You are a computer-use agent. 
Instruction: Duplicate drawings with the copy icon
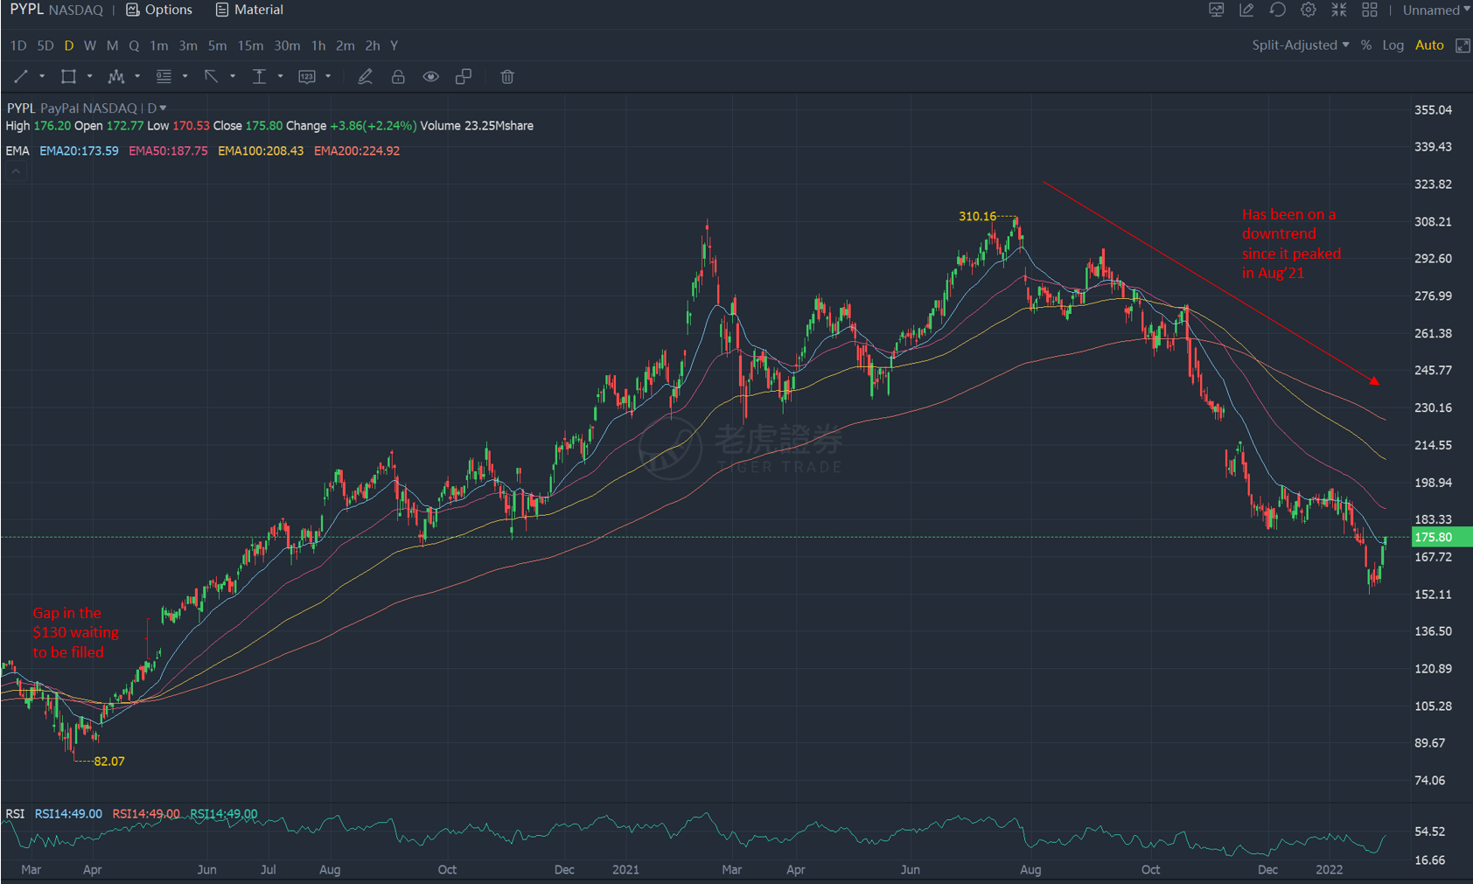click(464, 77)
